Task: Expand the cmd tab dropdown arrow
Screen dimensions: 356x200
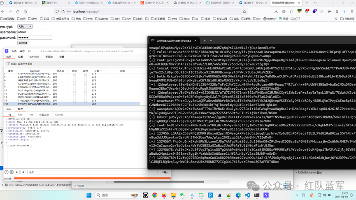Action: (211, 40)
